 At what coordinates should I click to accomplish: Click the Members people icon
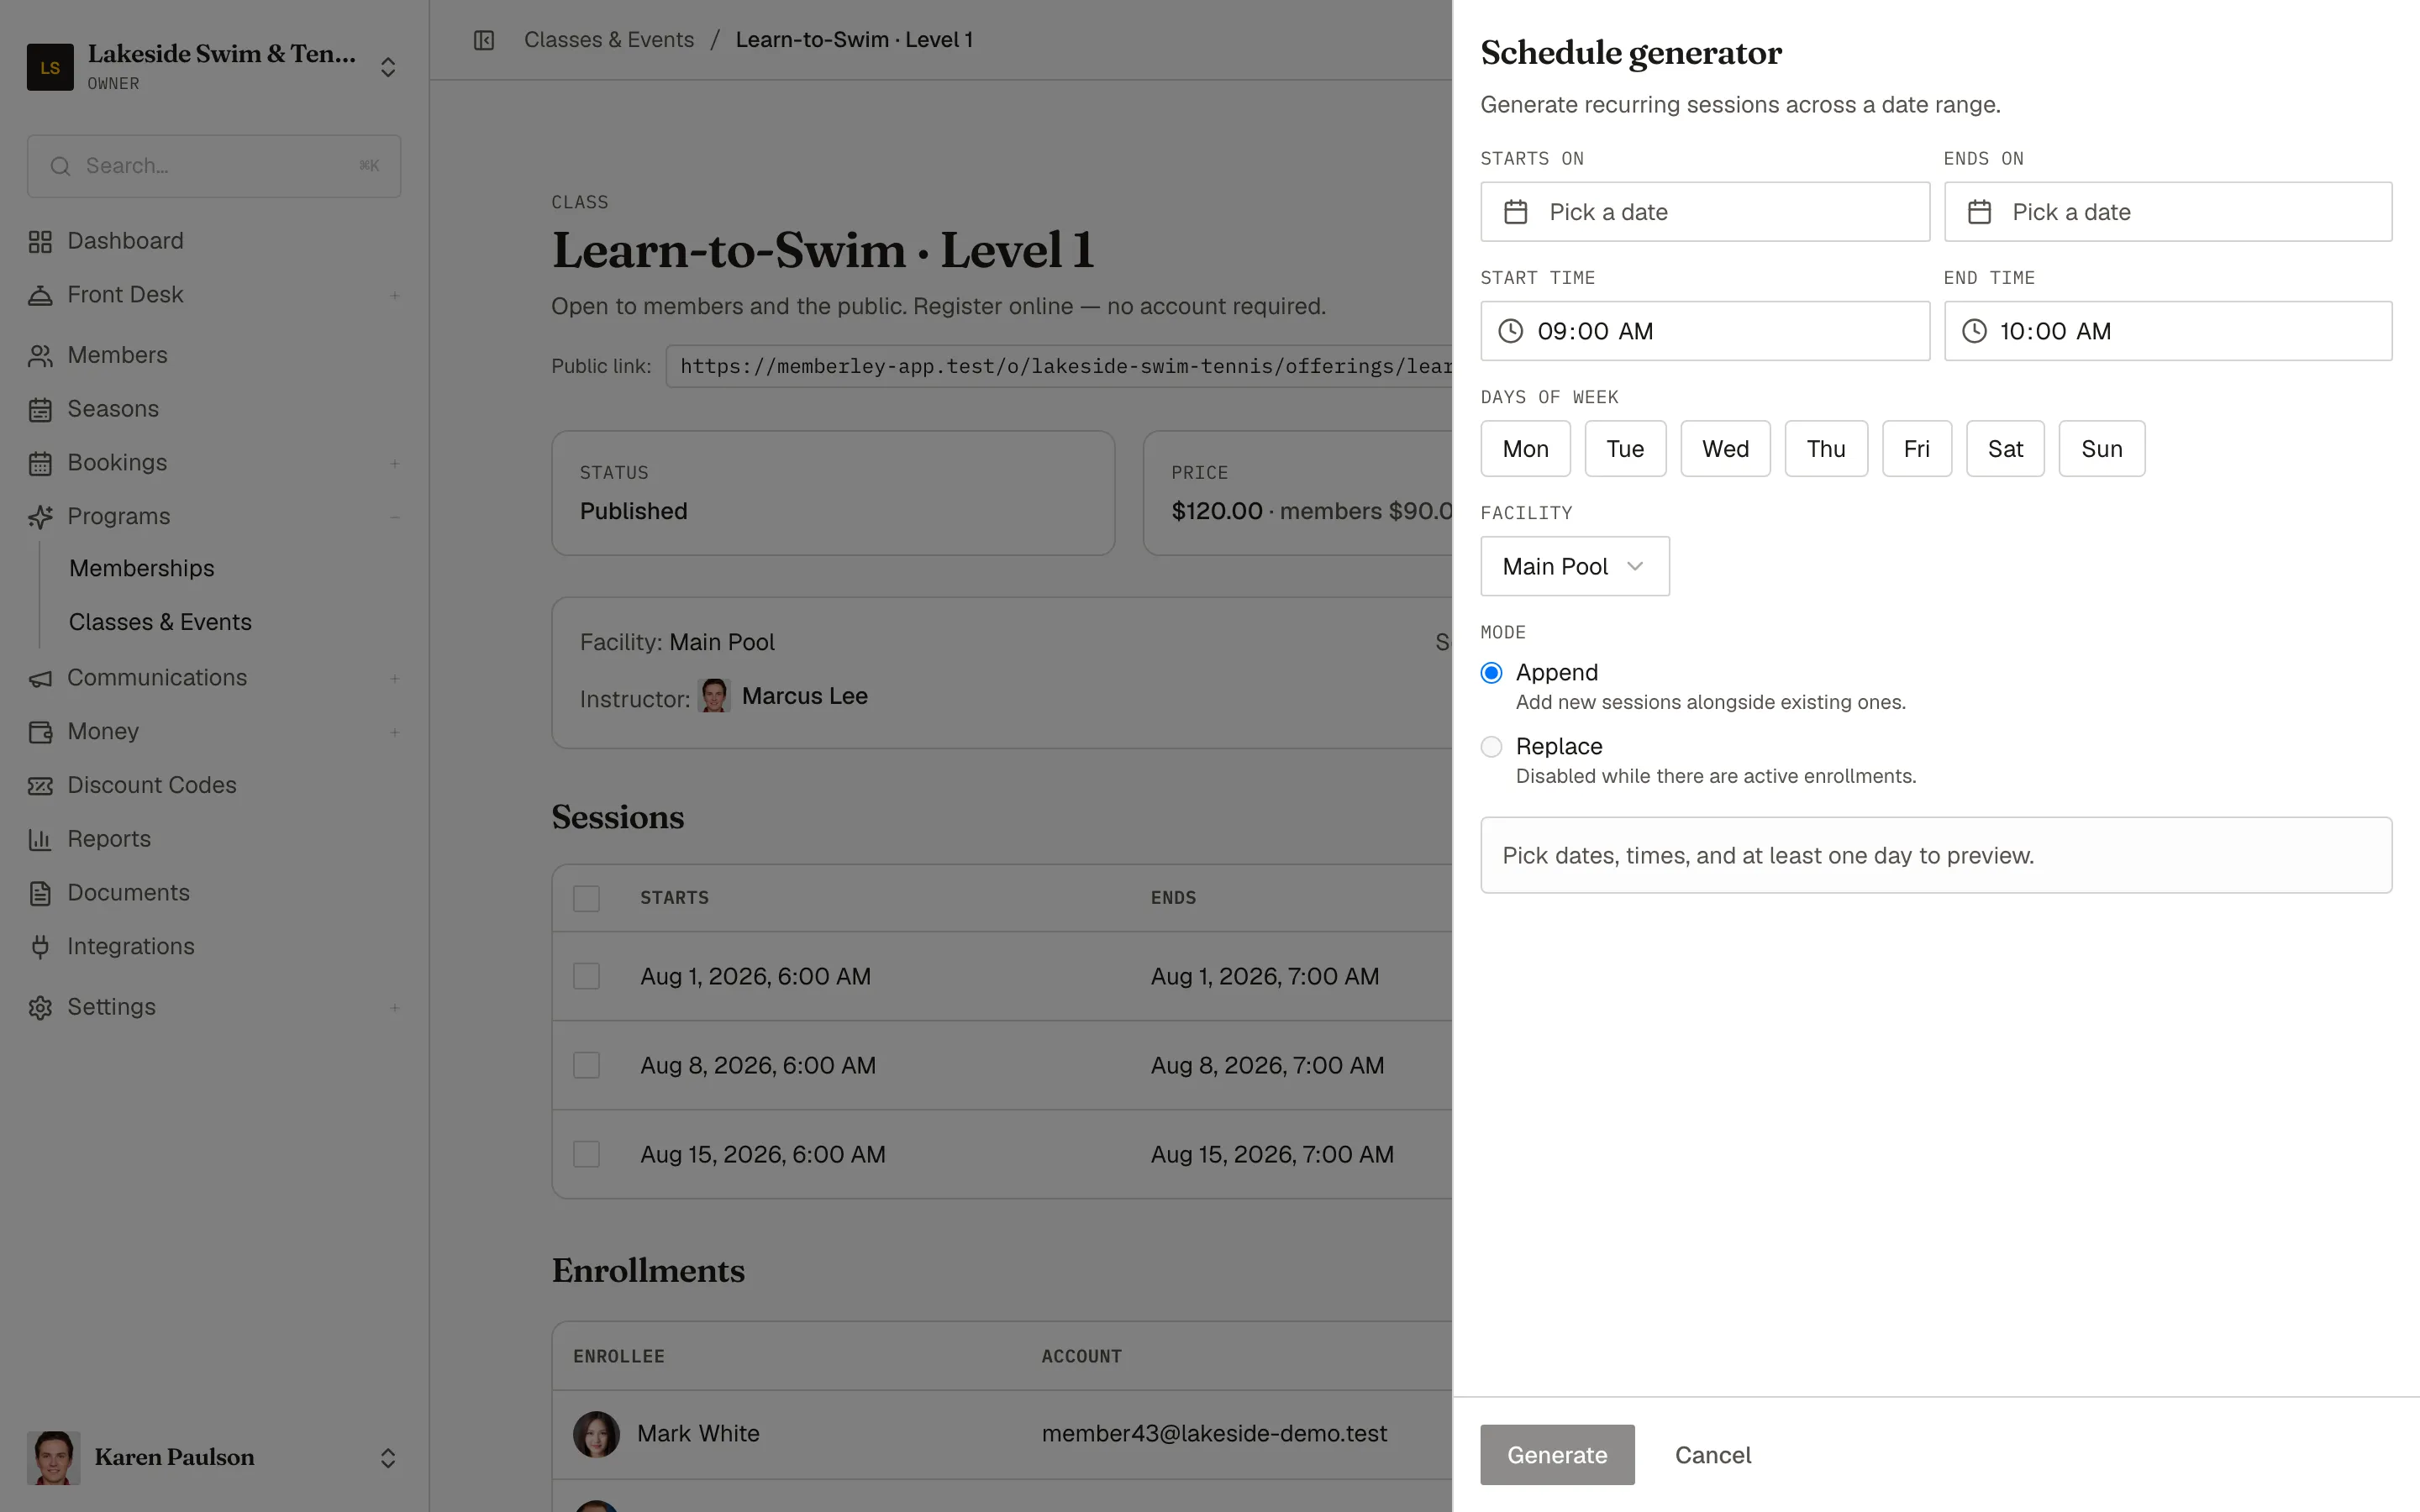click(x=40, y=355)
